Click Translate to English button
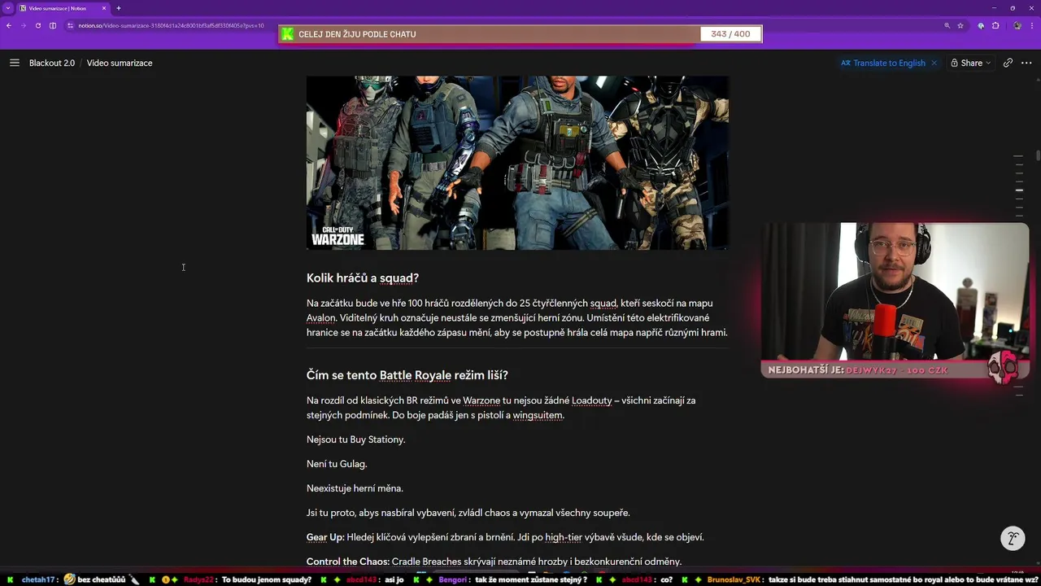This screenshot has width=1041, height=586. coord(883,63)
